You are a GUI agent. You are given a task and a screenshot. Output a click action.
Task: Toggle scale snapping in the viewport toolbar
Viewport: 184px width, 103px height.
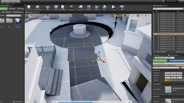[x=138, y=15]
